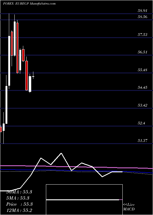Select the 52.4 price level label

[141, 123]
